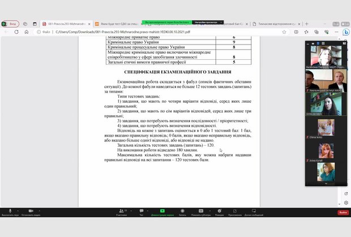Open the browser Workspaces icon
351x237 pixels.
(25, 24)
